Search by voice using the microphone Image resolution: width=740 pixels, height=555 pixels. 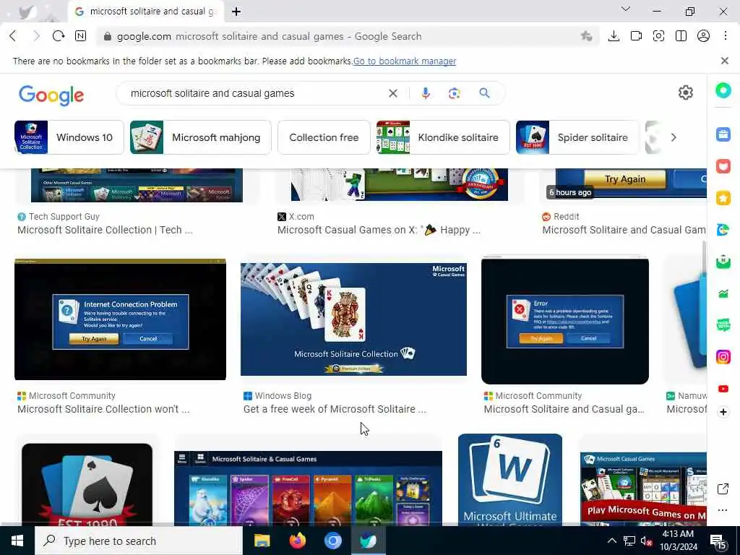[425, 93]
